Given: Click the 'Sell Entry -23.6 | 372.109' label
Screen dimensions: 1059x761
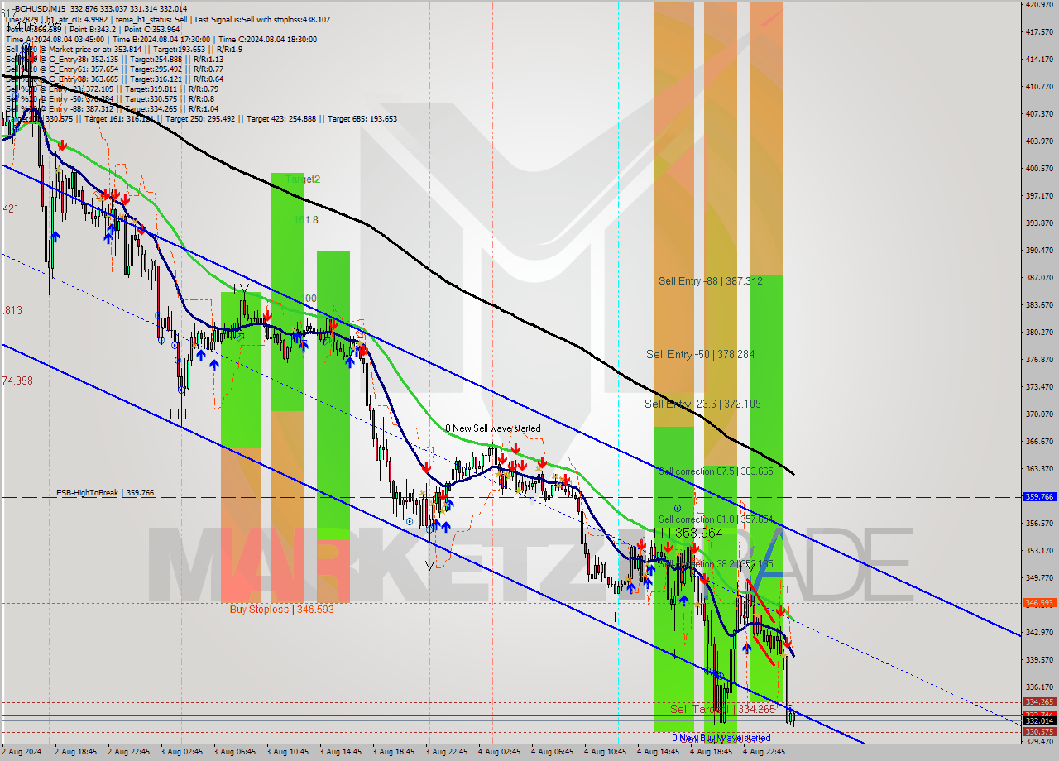Looking at the screenshot, I should point(703,404).
